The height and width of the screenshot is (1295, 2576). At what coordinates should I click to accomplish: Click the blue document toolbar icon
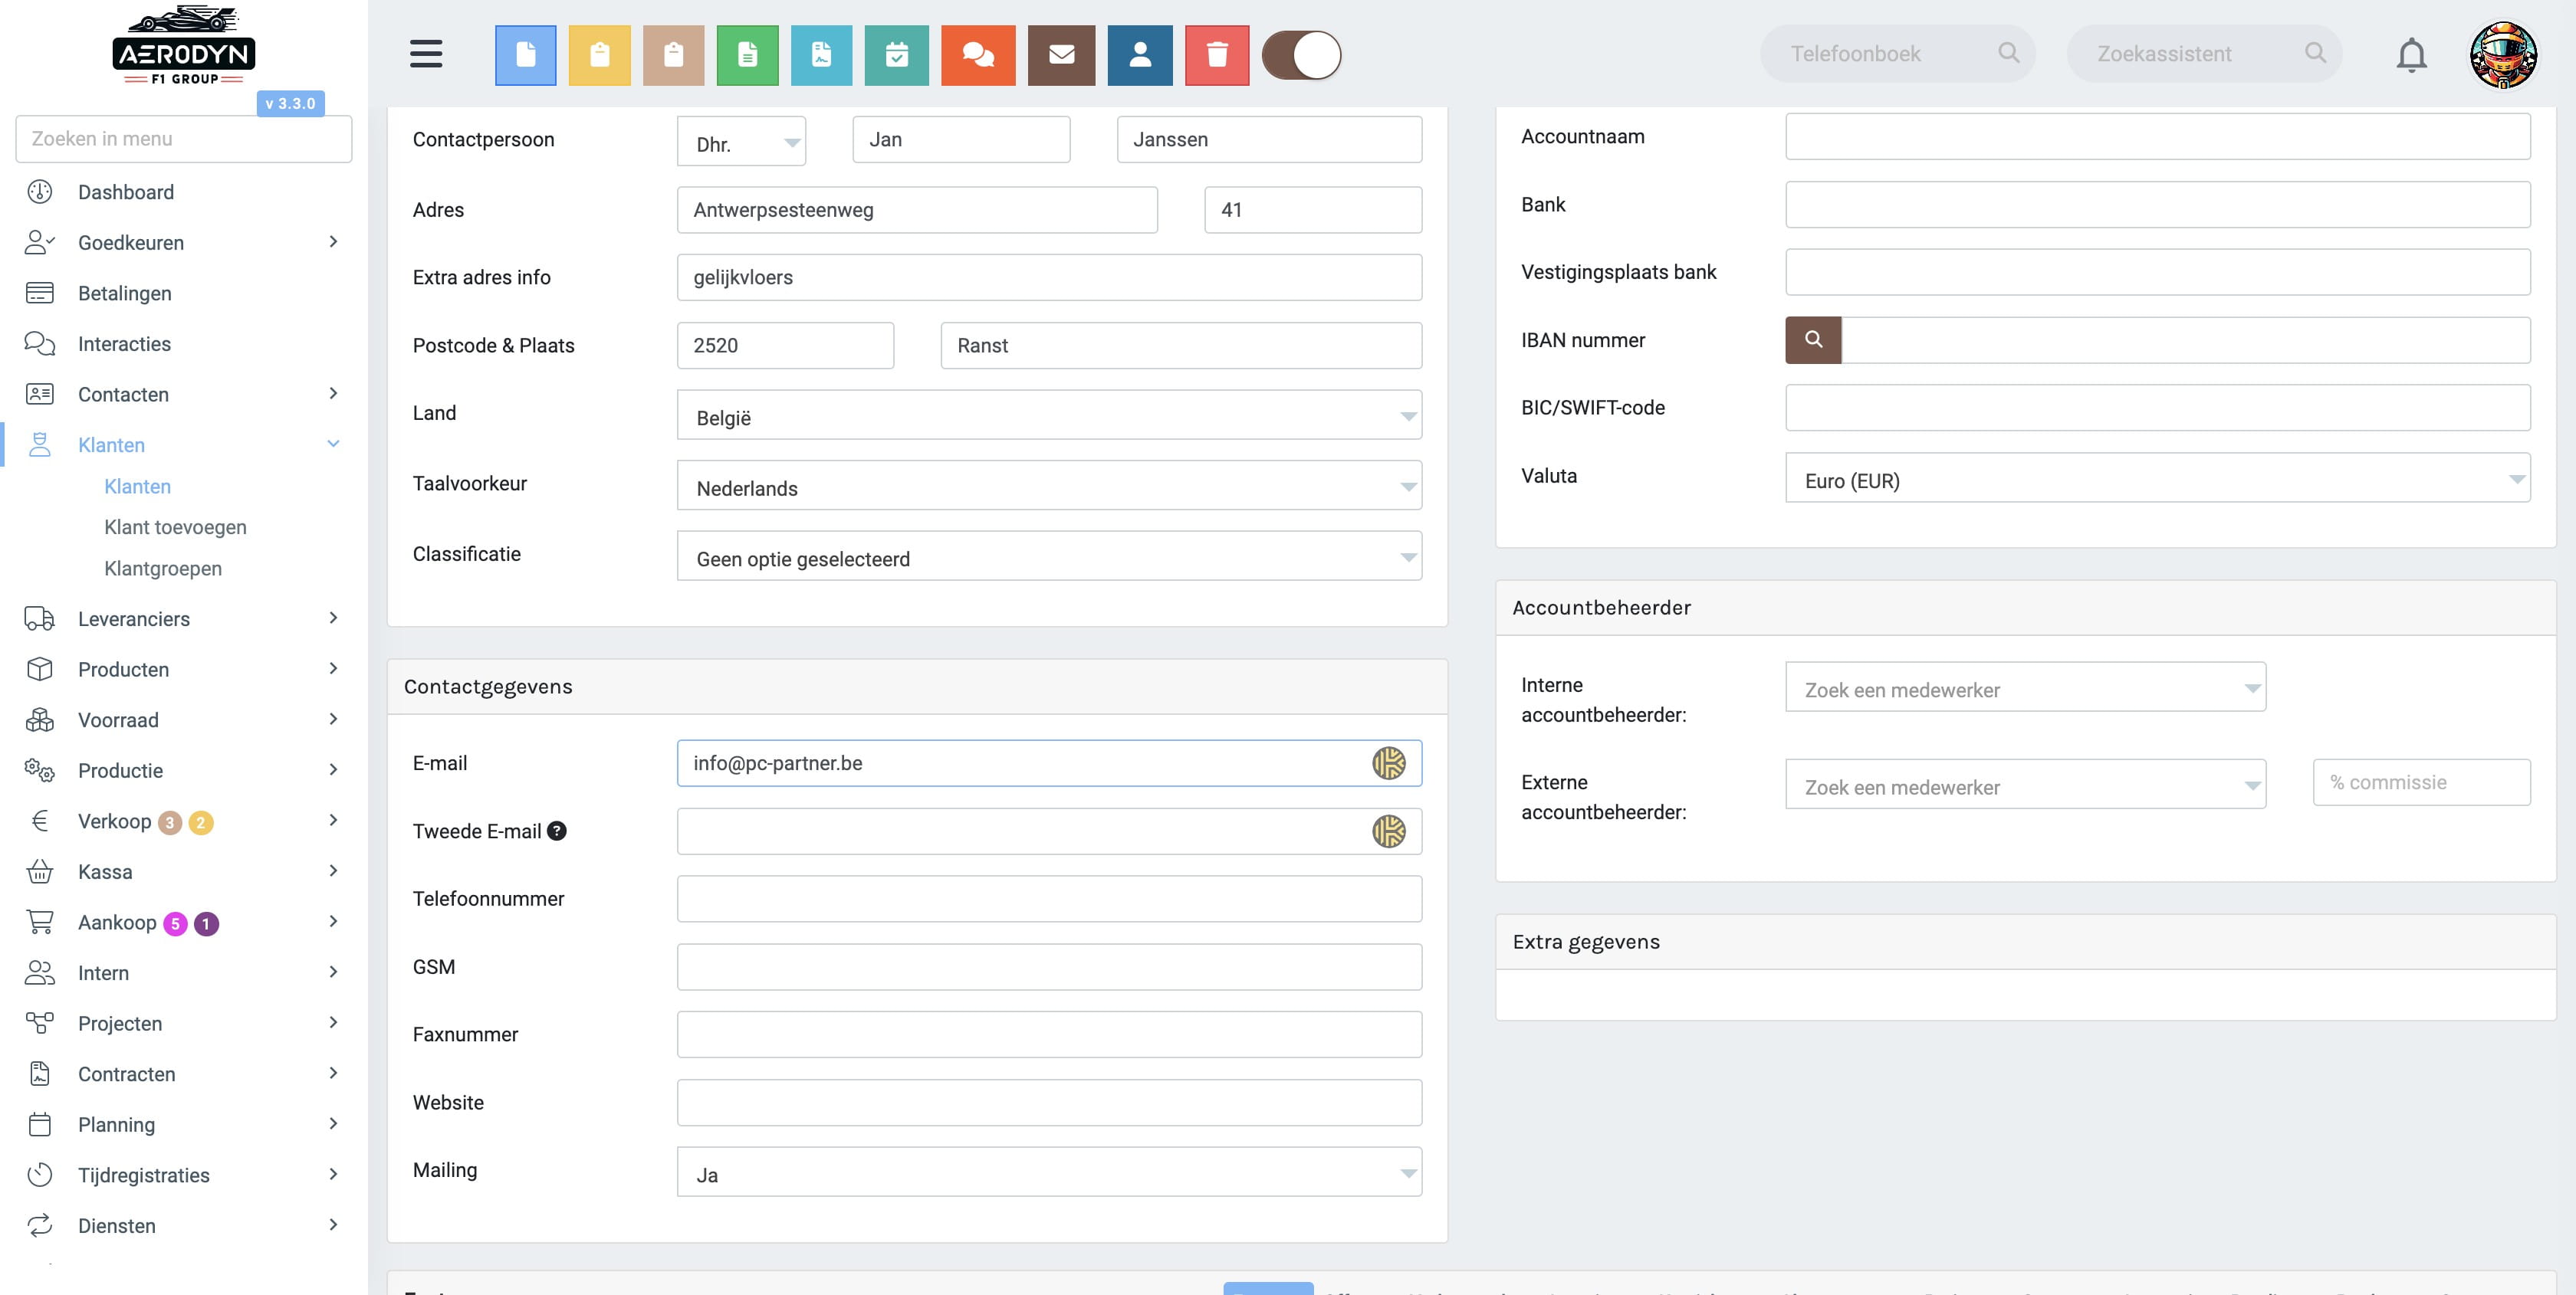click(x=526, y=55)
